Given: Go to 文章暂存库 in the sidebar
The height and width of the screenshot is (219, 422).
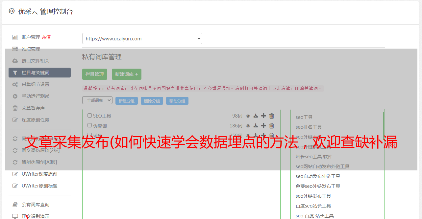Looking at the screenshot, I should pos(33,108).
